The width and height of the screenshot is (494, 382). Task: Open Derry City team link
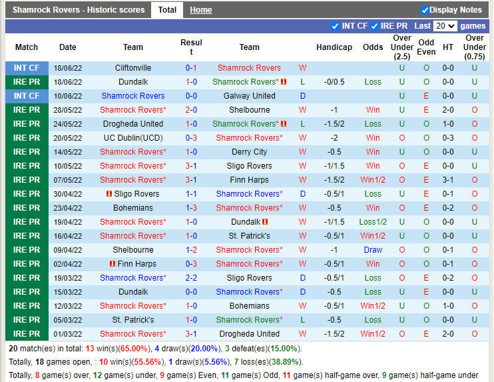point(249,152)
